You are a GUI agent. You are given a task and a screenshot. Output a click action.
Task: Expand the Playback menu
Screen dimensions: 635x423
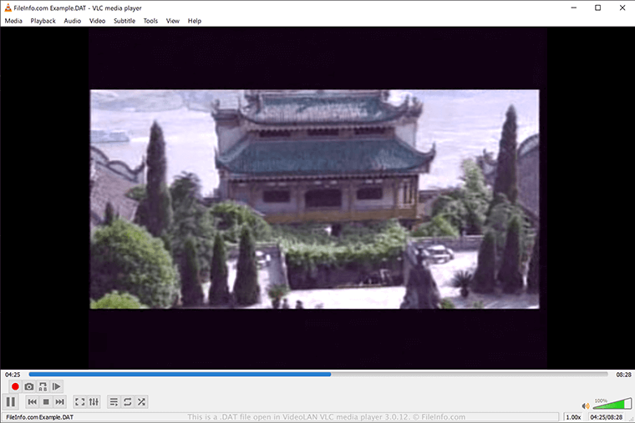pos(43,21)
